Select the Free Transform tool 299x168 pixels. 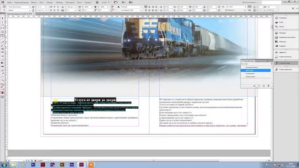(2, 59)
